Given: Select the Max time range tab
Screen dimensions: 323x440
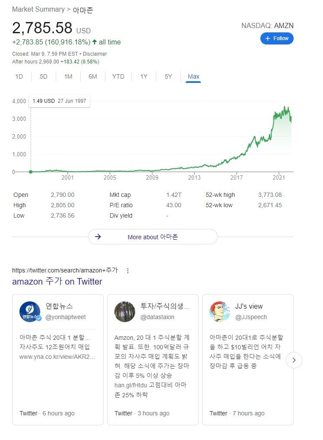Looking at the screenshot, I should pyautogui.click(x=193, y=76).
